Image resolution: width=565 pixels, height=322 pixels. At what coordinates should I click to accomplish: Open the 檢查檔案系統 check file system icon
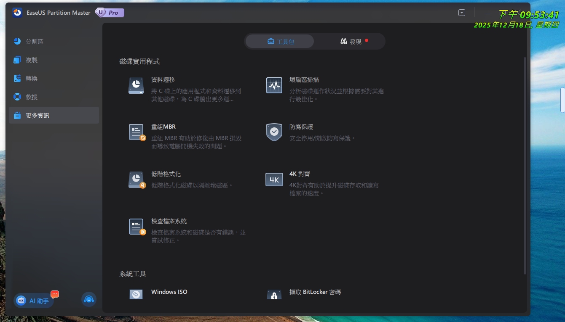(137, 227)
